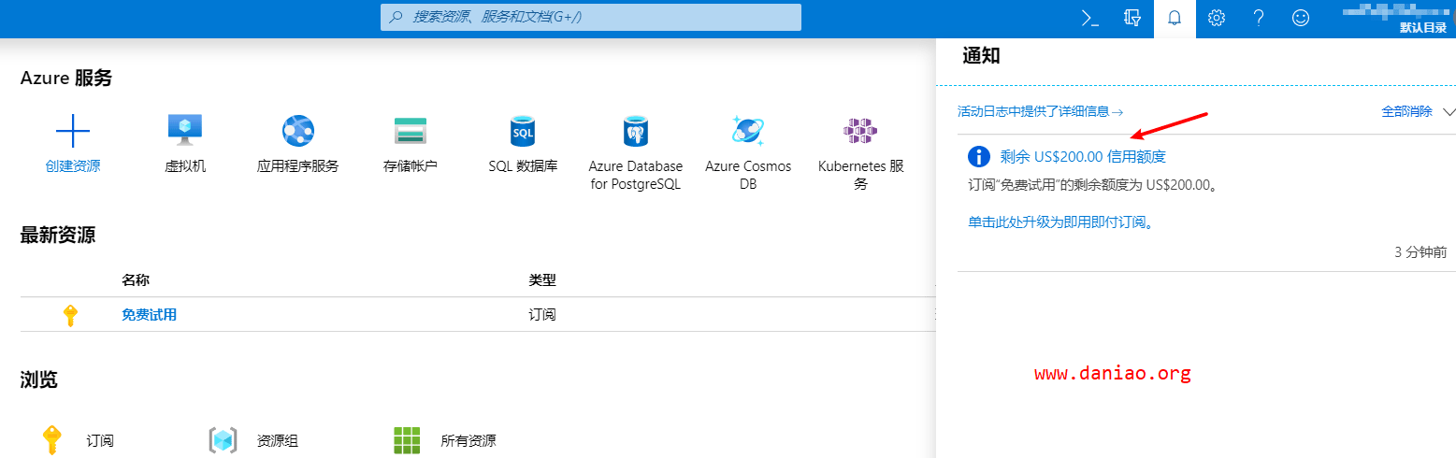
Task: Click the help question mark icon
Action: [1259, 18]
